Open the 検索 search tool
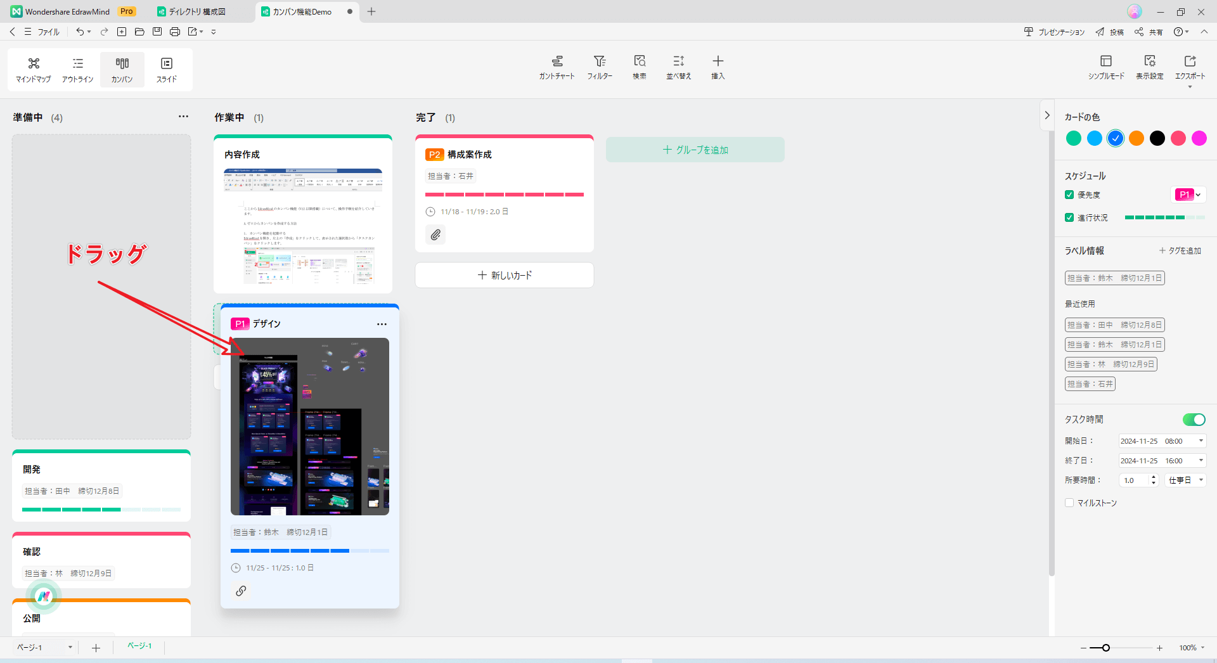This screenshot has height=663, width=1217. [x=640, y=67]
